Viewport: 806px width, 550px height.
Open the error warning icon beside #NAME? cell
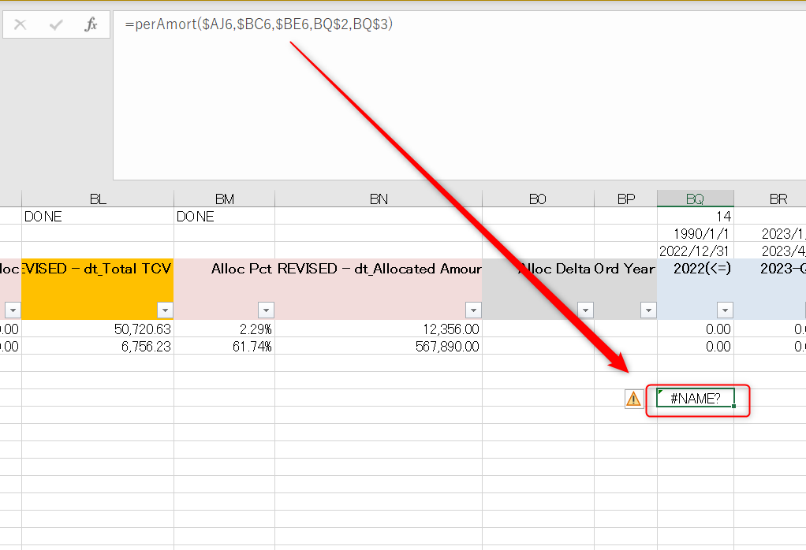point(632,399)
